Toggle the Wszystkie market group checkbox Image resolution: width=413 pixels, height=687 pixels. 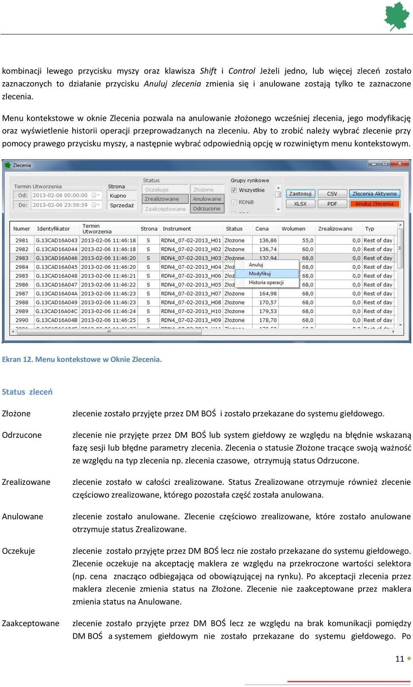point(234,190)
